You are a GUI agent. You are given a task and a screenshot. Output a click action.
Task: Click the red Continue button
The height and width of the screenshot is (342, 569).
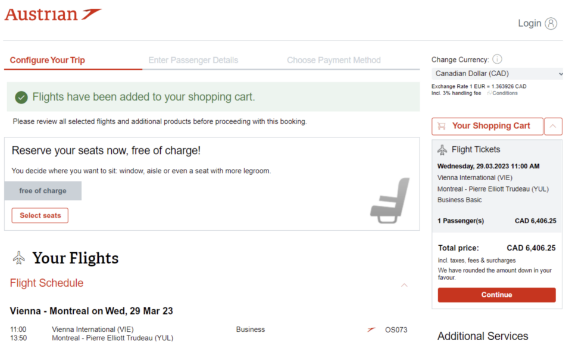(x=496, y=295)
